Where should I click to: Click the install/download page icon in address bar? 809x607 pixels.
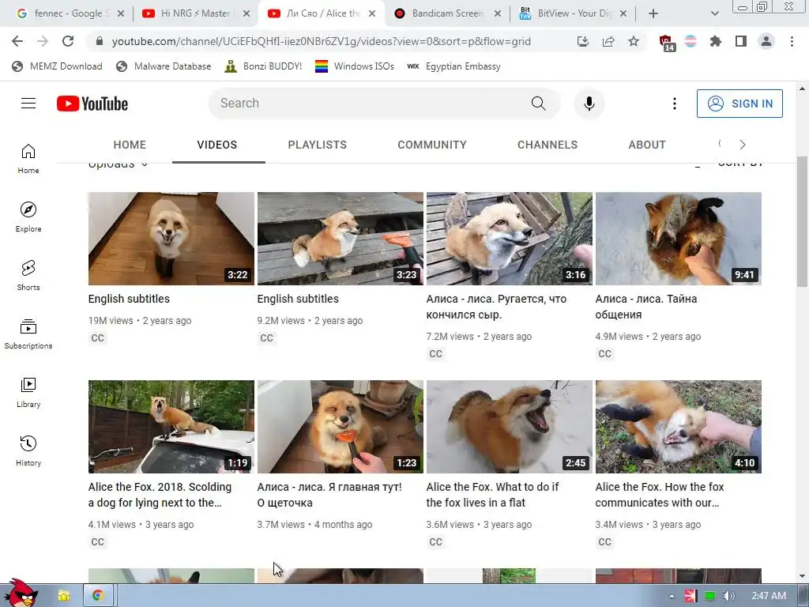583,41
